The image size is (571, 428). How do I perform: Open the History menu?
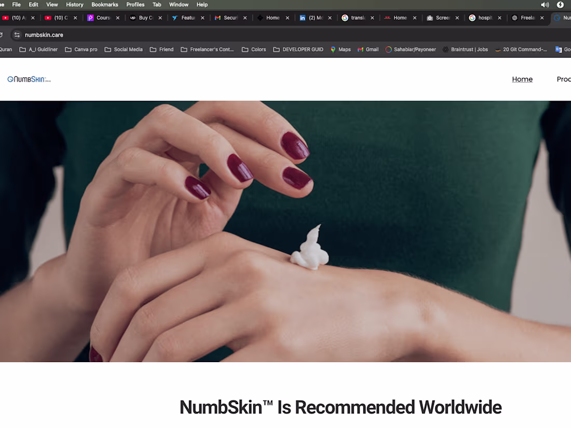click(75, 5)
